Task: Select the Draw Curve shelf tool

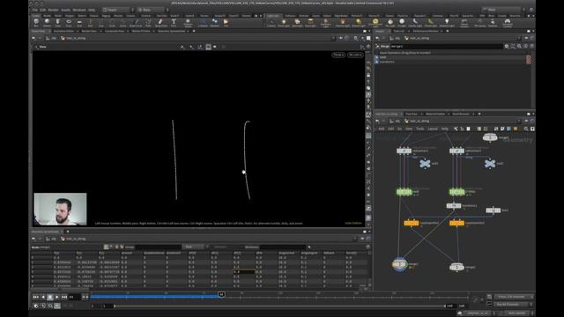Action: click(136, 23)
